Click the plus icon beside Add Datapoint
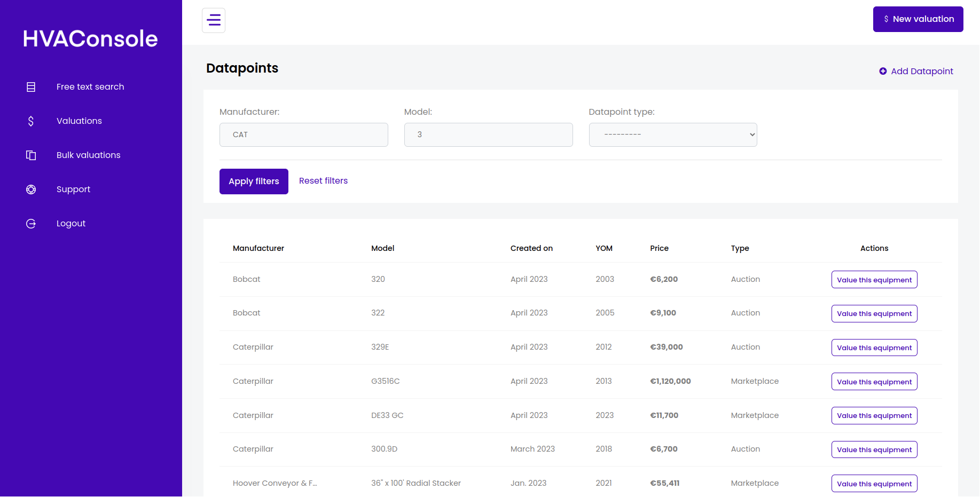The width and height of the screenshot is (980, 497). coord(883,72)
